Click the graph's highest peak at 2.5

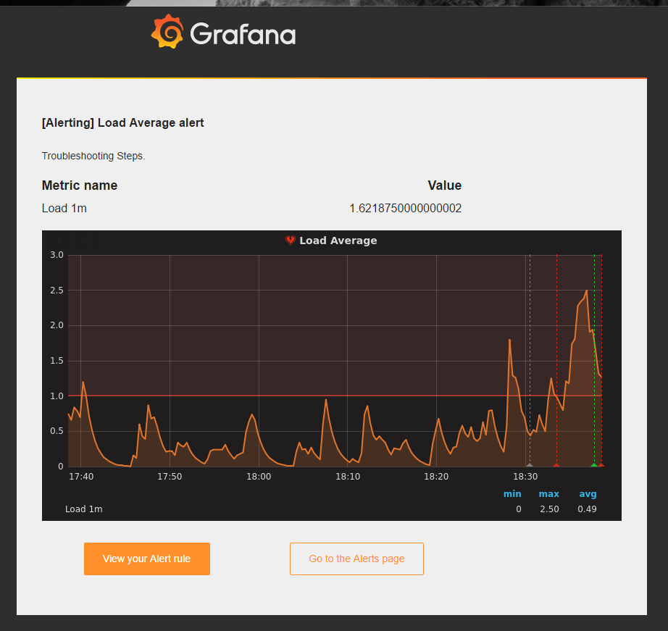point(586,291)
